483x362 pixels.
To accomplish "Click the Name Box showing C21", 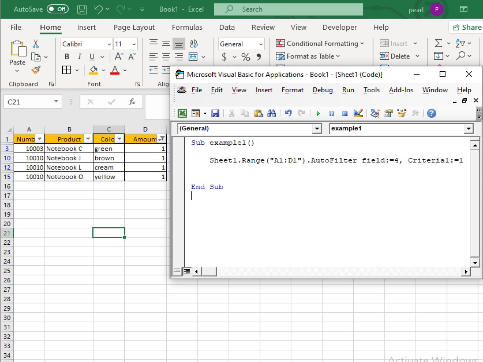I will coord(29,102).
